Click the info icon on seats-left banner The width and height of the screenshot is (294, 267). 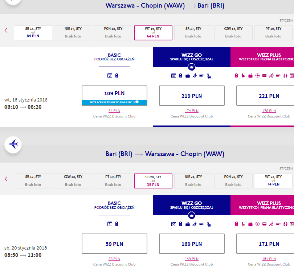coord(137,102)
